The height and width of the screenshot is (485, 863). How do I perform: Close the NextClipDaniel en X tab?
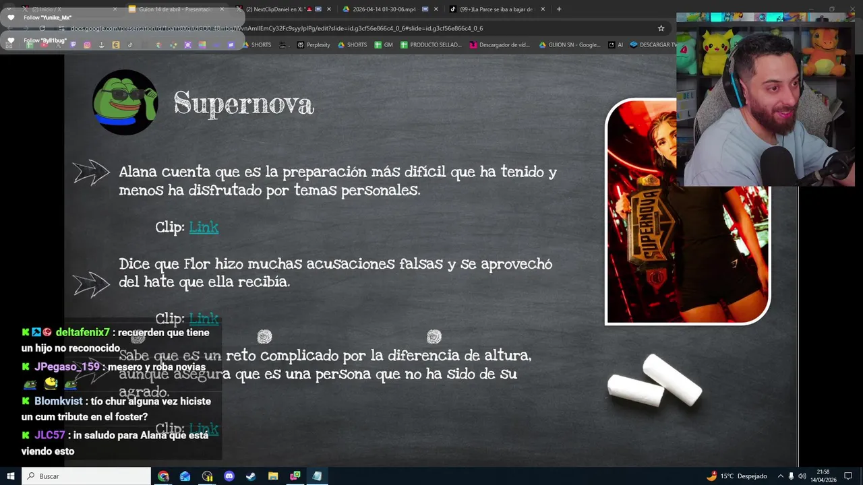click(x=328, y=9)
